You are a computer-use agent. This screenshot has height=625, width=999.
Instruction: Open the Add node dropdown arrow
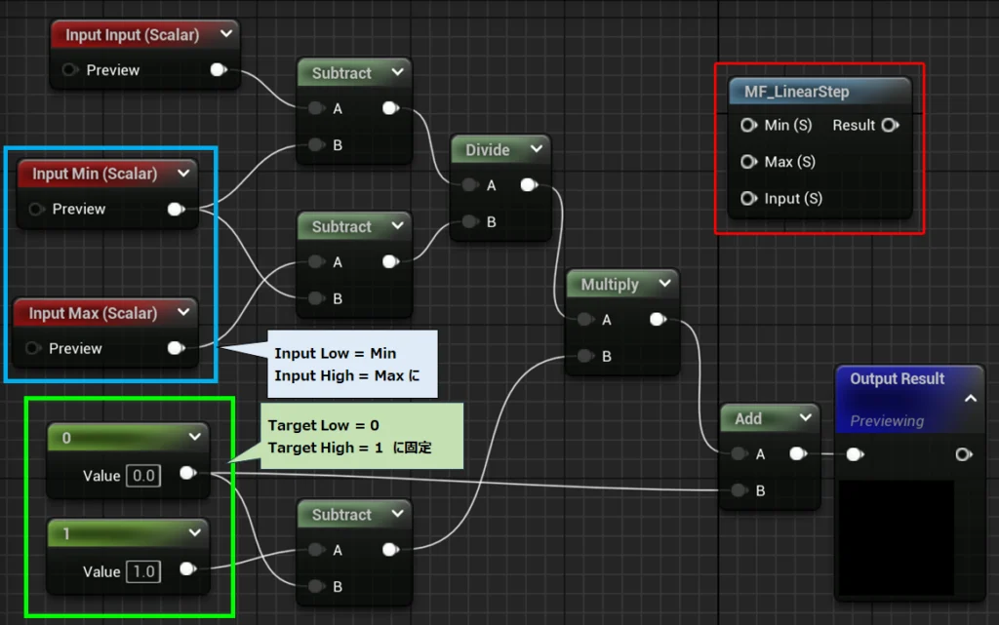[x=804, y=417]
